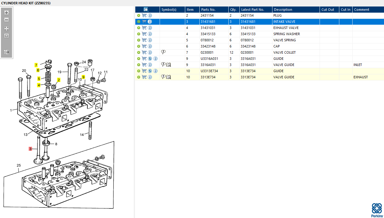Click the list-arrow icon in diagram toolbar

[6, 52]
